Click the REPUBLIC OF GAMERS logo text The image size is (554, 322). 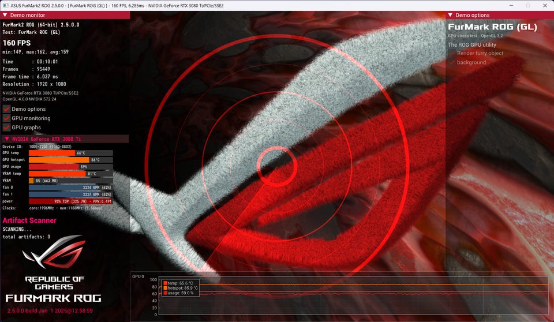click(x=54, y=283)
